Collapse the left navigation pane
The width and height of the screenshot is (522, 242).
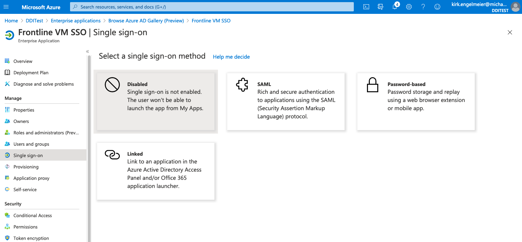click(x=87, y=51)
